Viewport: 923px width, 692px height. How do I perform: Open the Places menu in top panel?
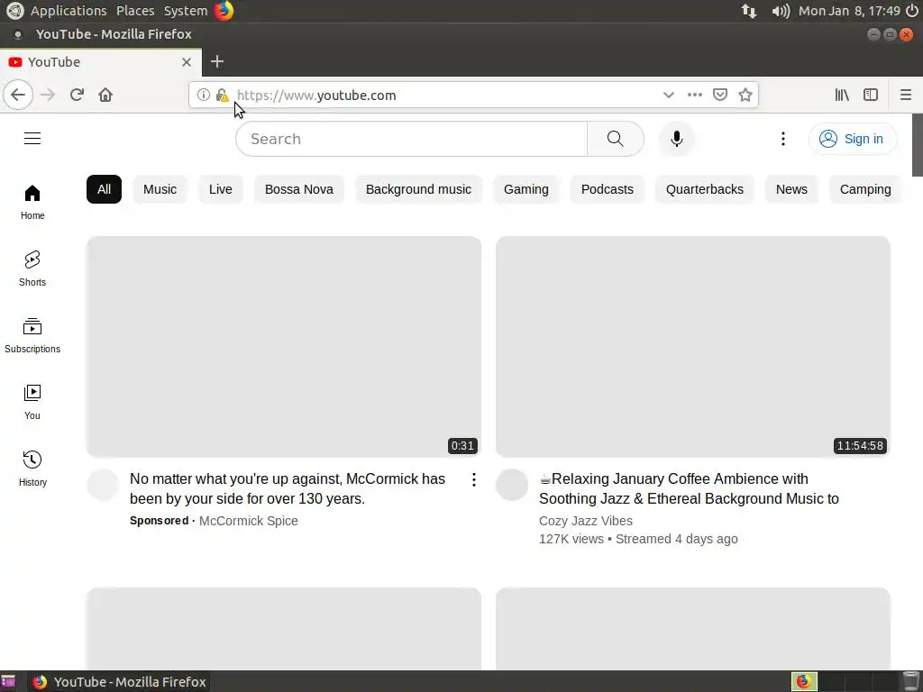[135, 11]
